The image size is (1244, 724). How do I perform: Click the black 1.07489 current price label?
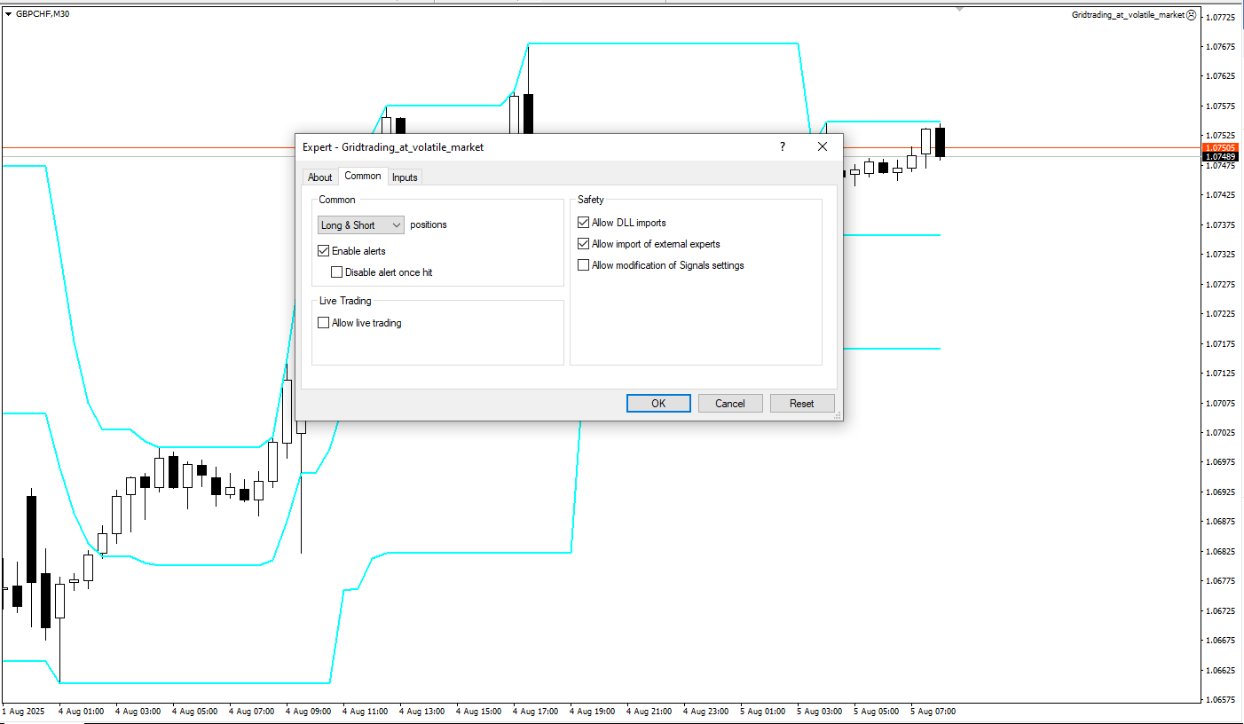(x=1220, y=157)
